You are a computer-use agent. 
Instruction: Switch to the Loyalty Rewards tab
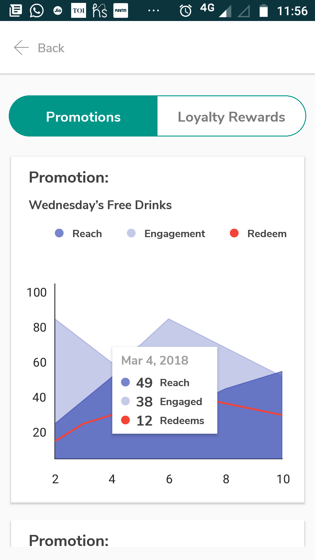[231, 116]
